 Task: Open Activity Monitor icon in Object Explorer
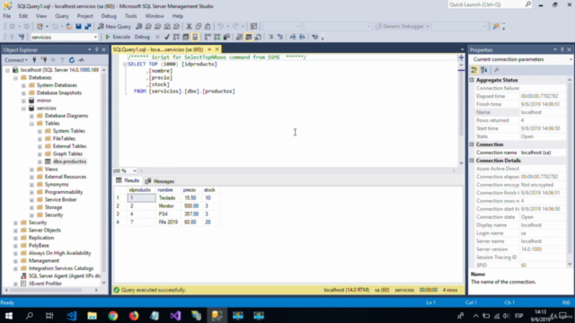pyautogui.click(x=81, y=60)
